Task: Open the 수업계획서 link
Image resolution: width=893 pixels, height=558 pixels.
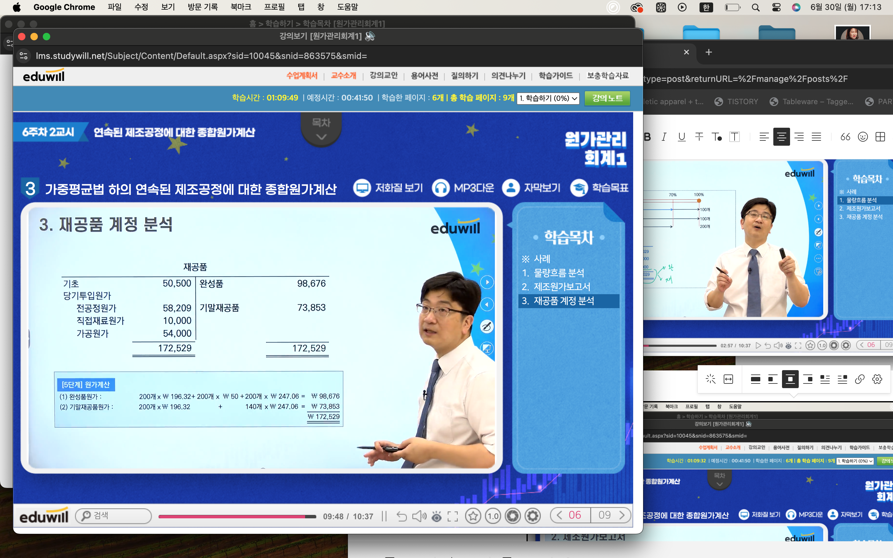Action: 301,76
